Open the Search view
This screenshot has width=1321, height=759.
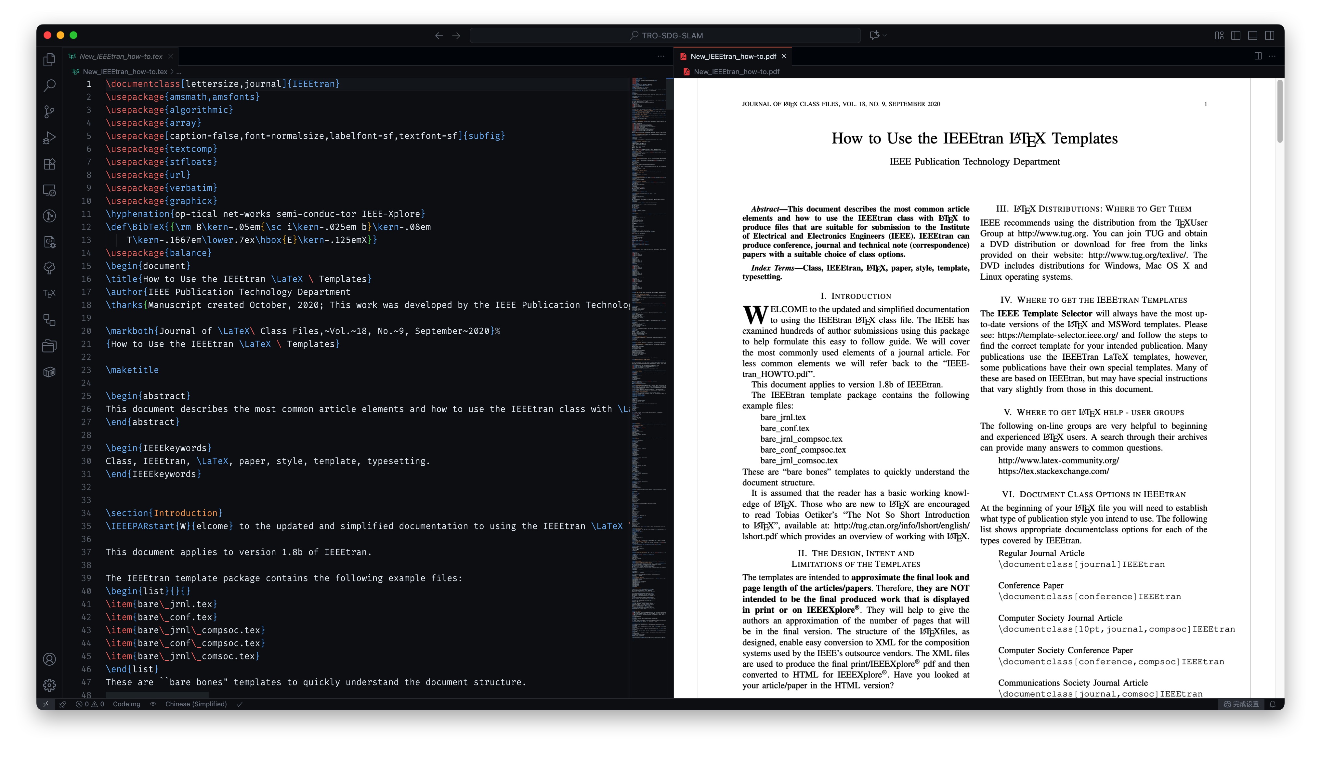49,86
